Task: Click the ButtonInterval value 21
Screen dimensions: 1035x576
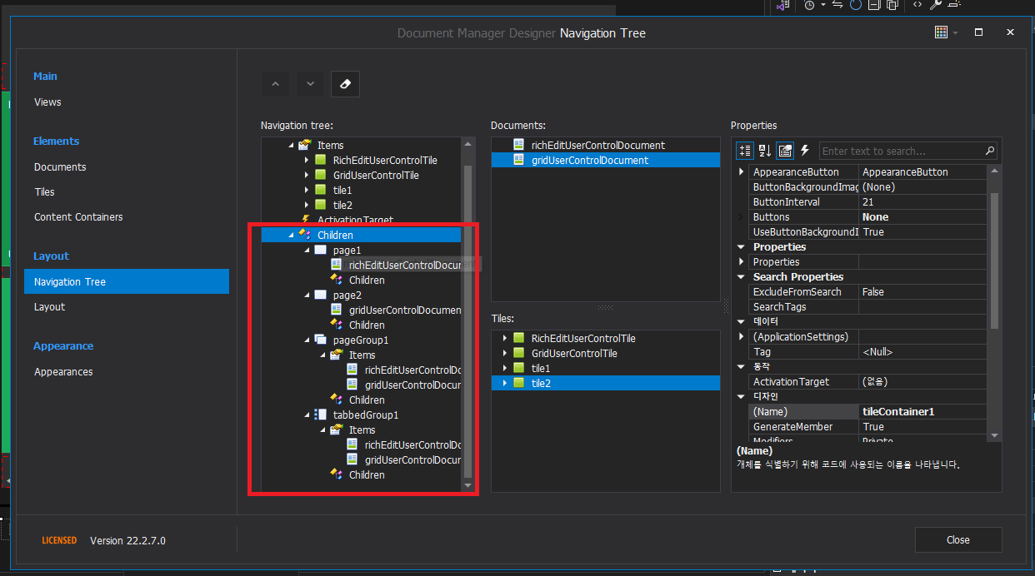Action: click(923, 201)
